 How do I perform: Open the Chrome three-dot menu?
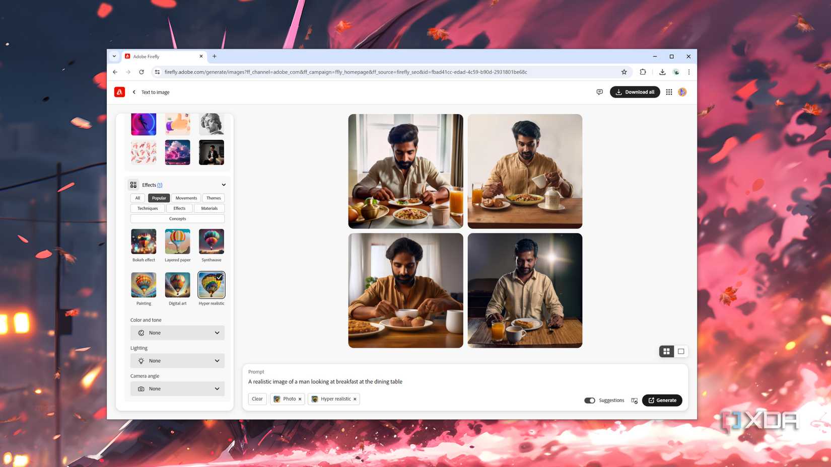click(689, 72)
